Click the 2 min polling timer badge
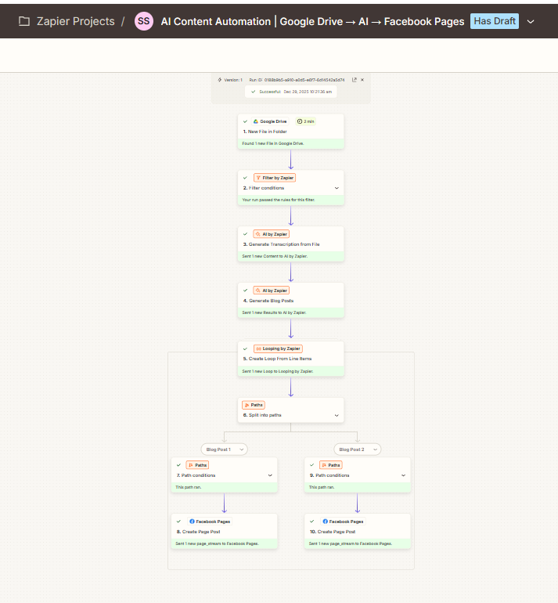The image size is (558, 603). point(305,121)
